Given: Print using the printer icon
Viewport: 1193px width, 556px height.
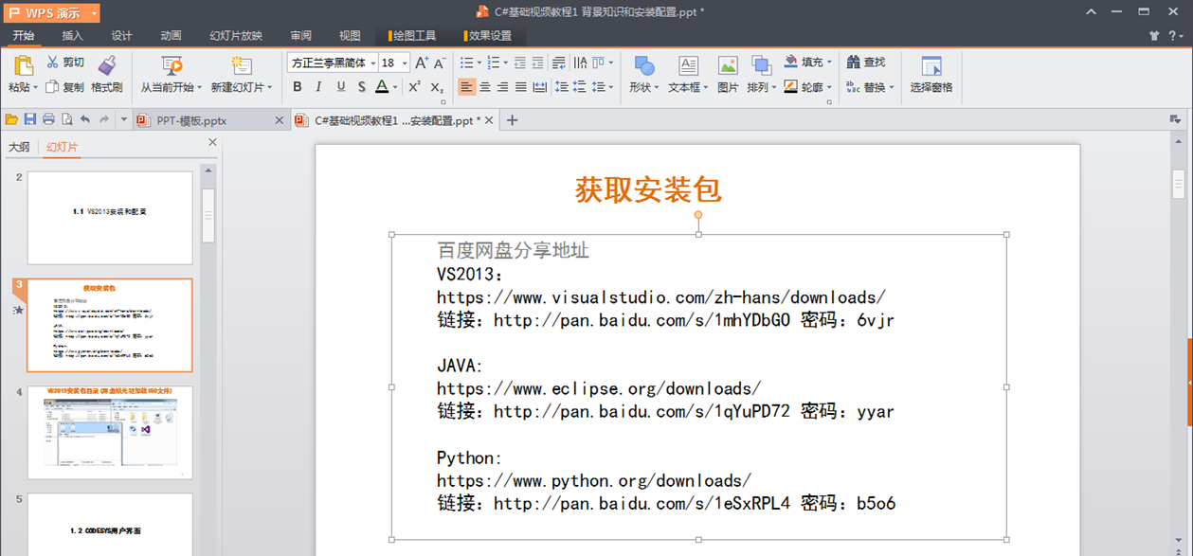Looking at the screenshot, I should [48, 119].
